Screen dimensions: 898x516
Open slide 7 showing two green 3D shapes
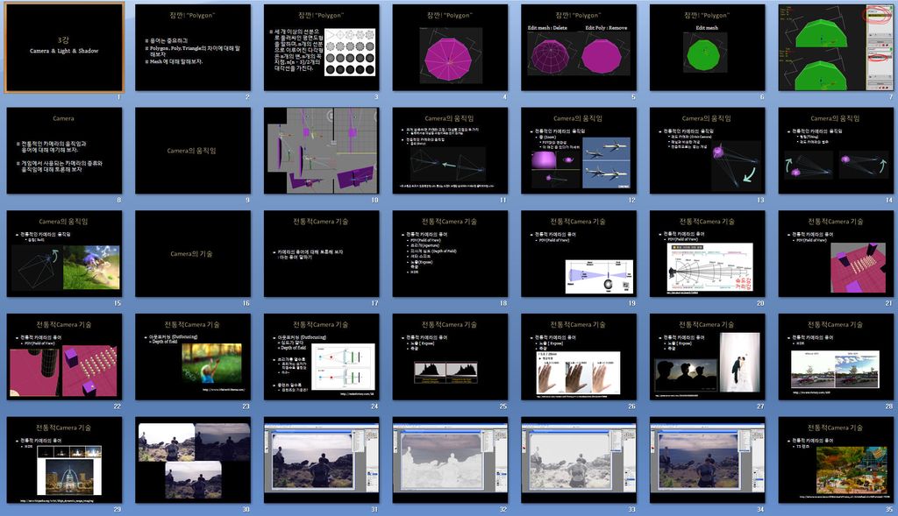[x=836, y=47]
